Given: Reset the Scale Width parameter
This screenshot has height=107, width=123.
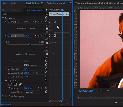Looking at the screenshot, I should (46, 61).
